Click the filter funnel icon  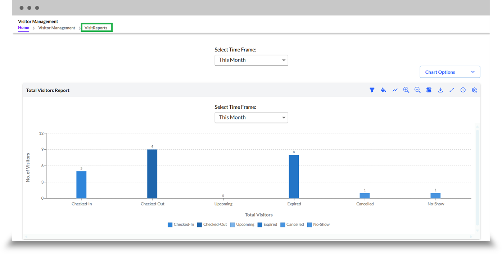372,90
